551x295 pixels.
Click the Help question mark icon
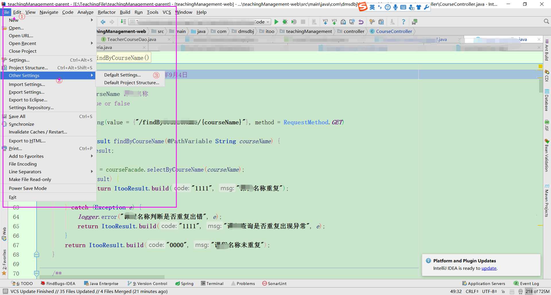(403, 22)
